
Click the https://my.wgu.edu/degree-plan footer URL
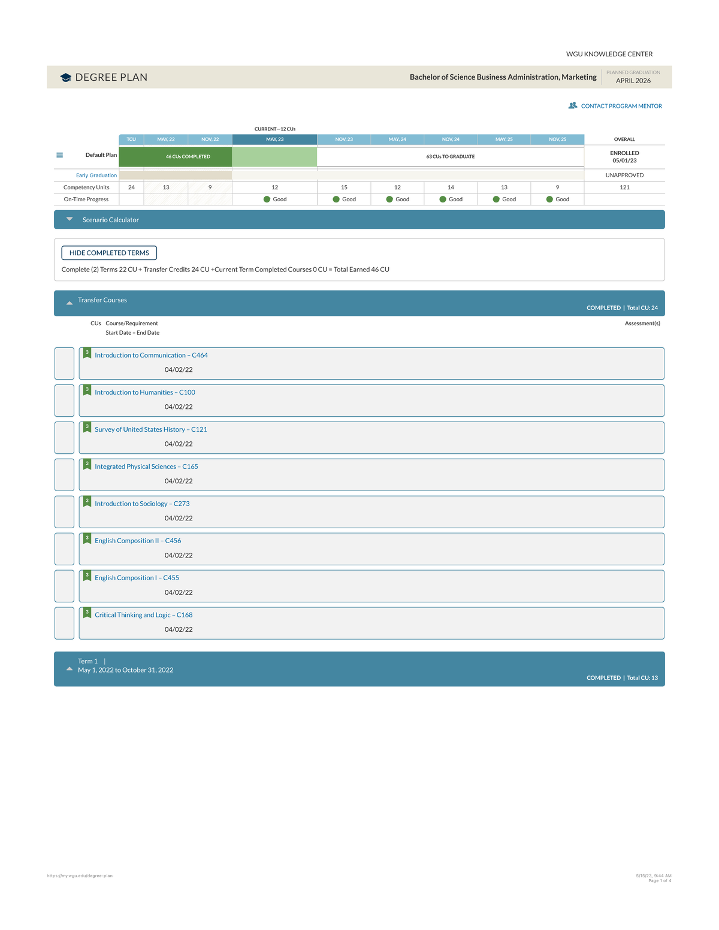click(80, 876)
